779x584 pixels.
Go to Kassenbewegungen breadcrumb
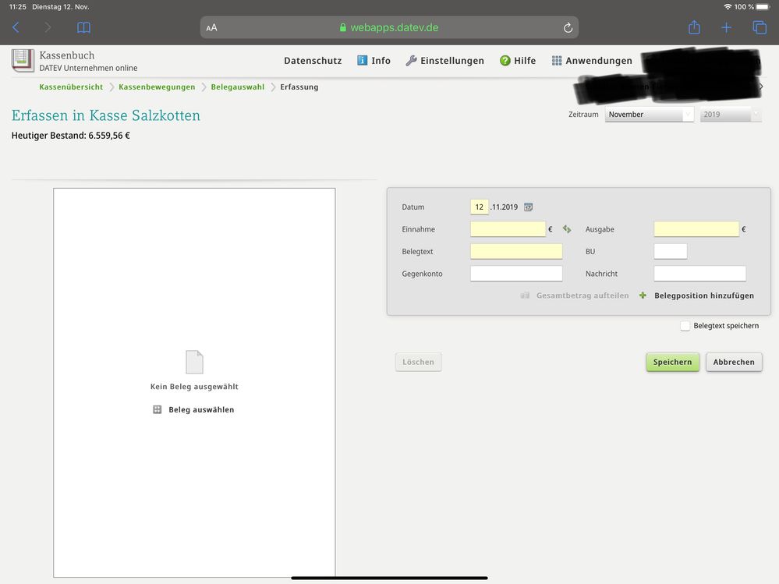click(157, 87)
